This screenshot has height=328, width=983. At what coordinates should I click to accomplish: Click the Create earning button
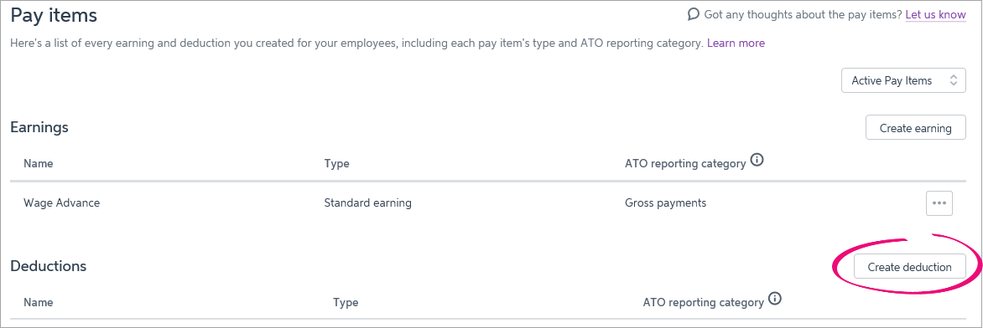tap(915, 128)
